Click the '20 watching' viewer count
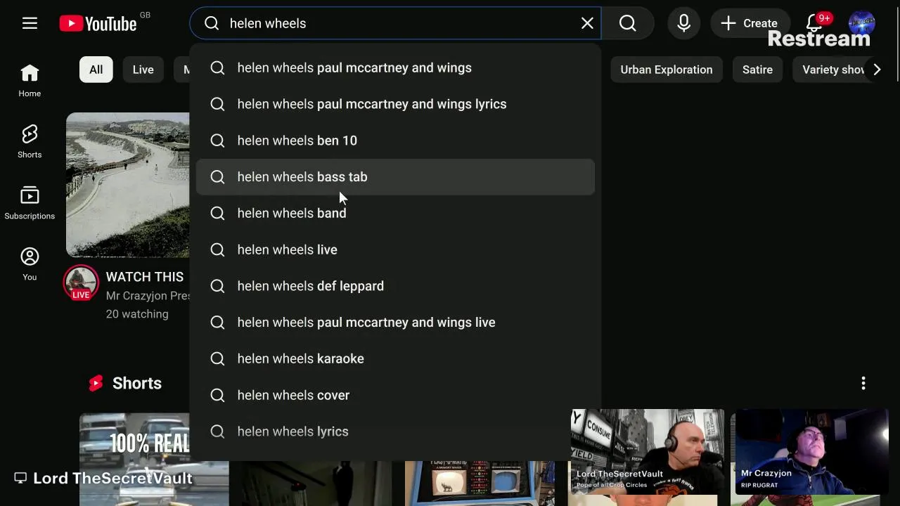The image size is (900, 506). [137, 314]
